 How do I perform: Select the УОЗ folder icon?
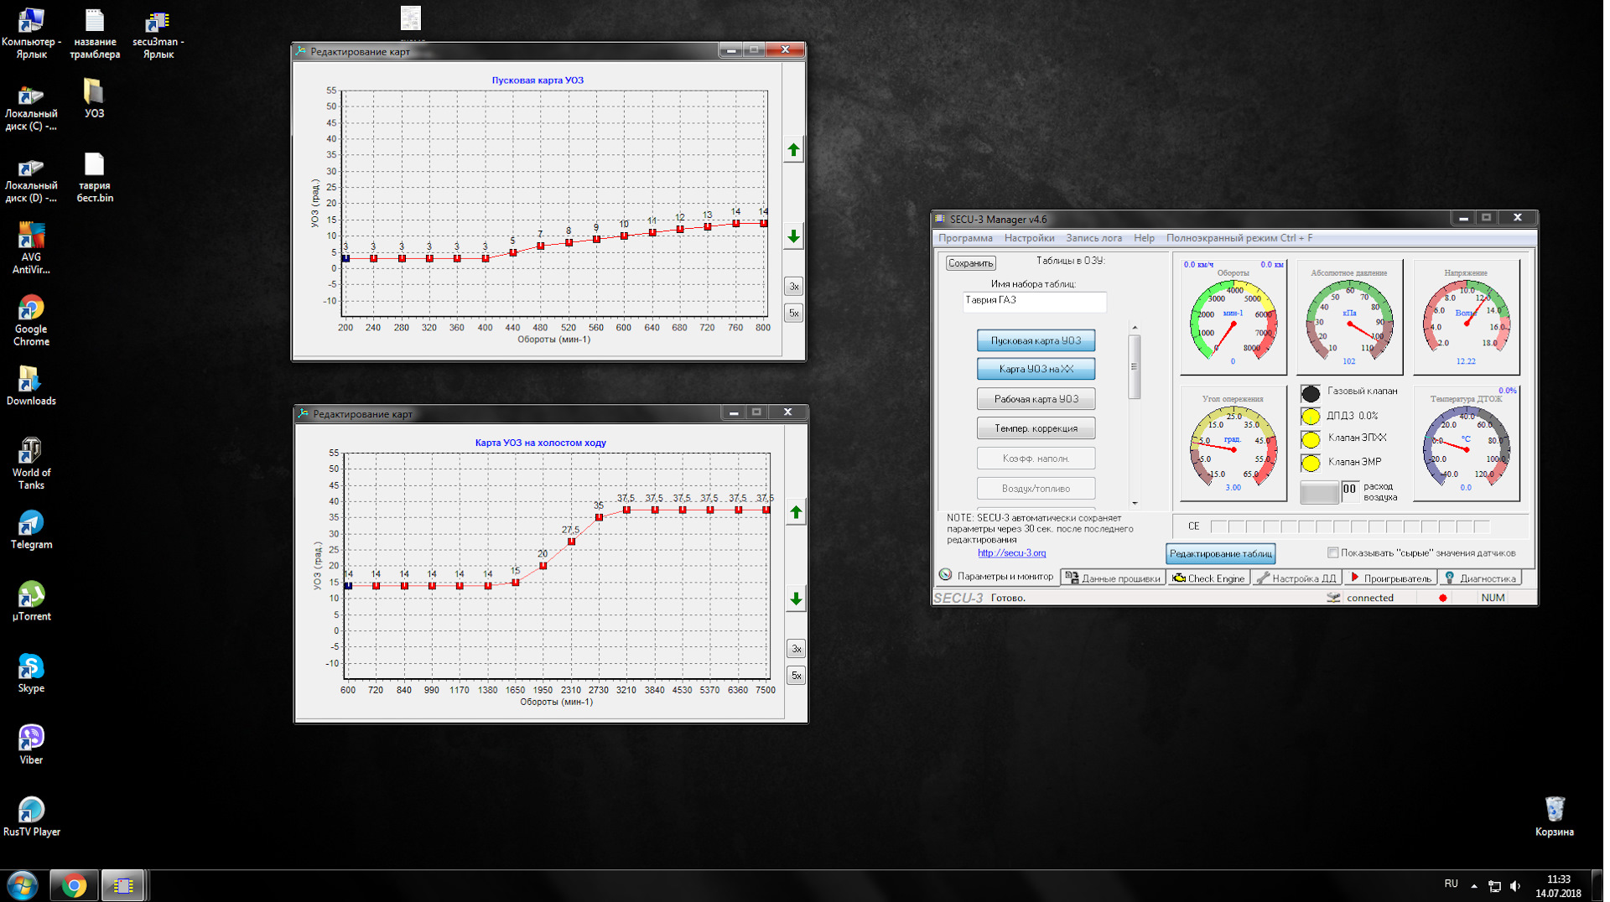95,99
